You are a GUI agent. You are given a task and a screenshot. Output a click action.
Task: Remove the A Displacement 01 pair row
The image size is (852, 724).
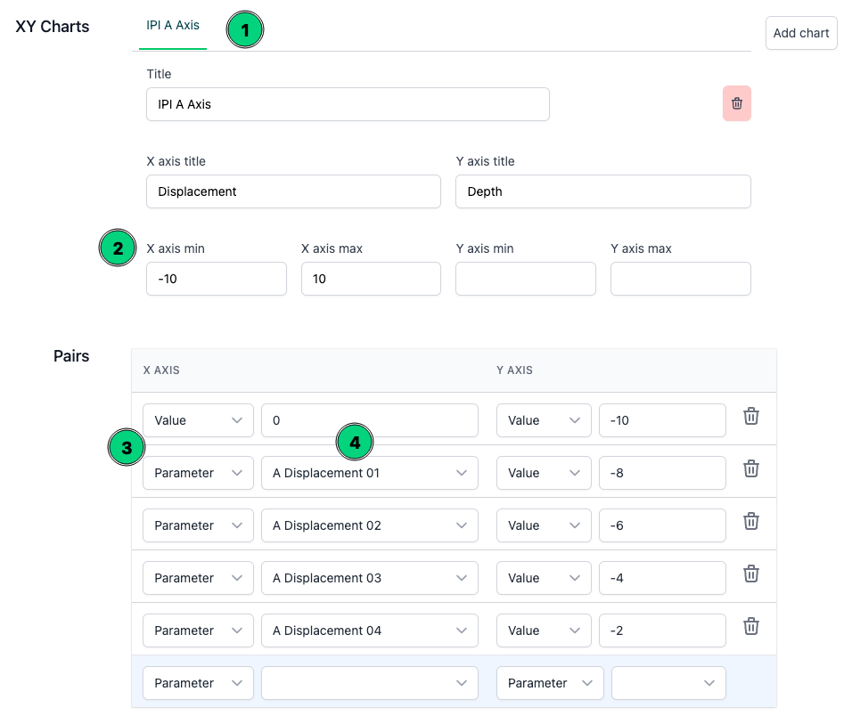tap(750, 469)
